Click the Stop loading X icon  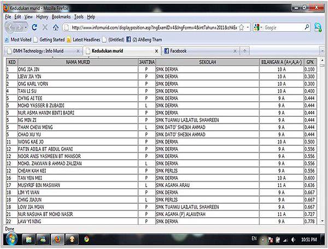pyautogui.click(x=45, y=27)
